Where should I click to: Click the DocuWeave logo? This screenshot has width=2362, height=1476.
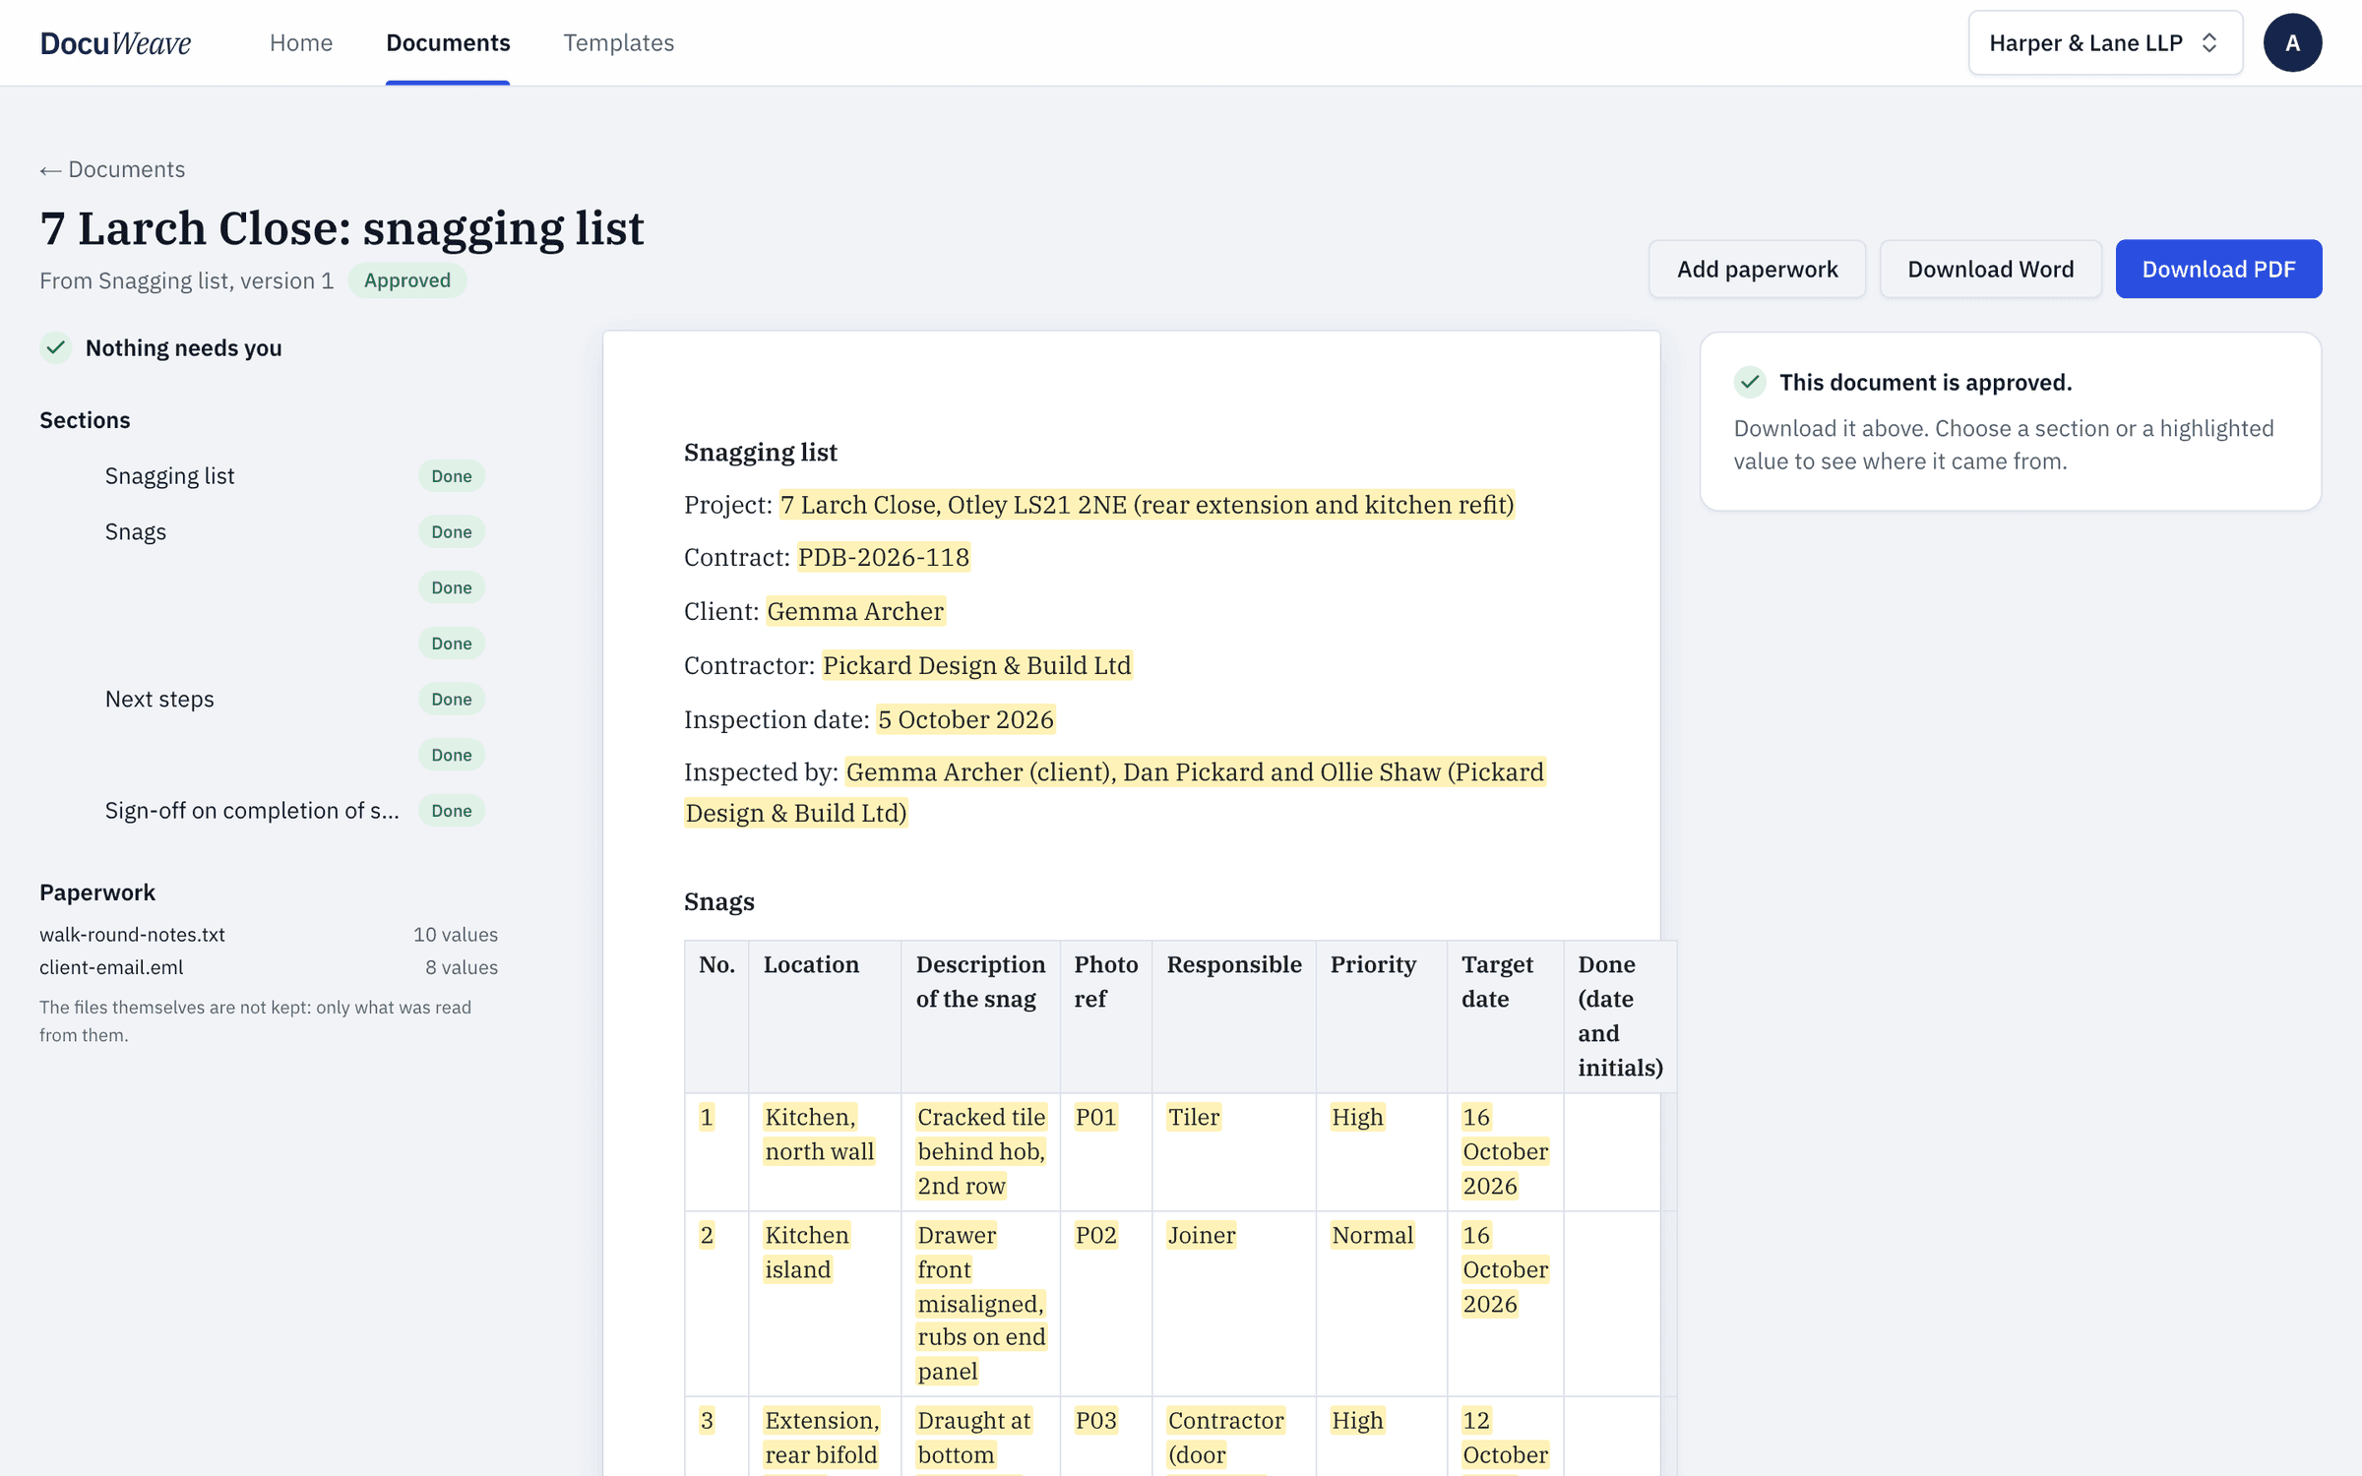(115, 42)
